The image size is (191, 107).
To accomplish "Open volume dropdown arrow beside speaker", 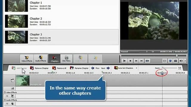I will (185, 61).
